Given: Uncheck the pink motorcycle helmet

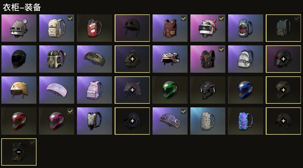Looking at the screenshot, I should pos(70,111).
